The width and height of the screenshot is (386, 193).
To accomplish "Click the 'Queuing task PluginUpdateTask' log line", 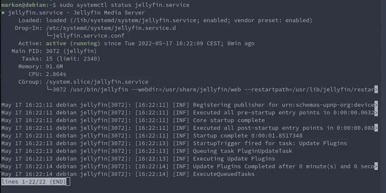I will pyautogui.click(x=243, y=151).
